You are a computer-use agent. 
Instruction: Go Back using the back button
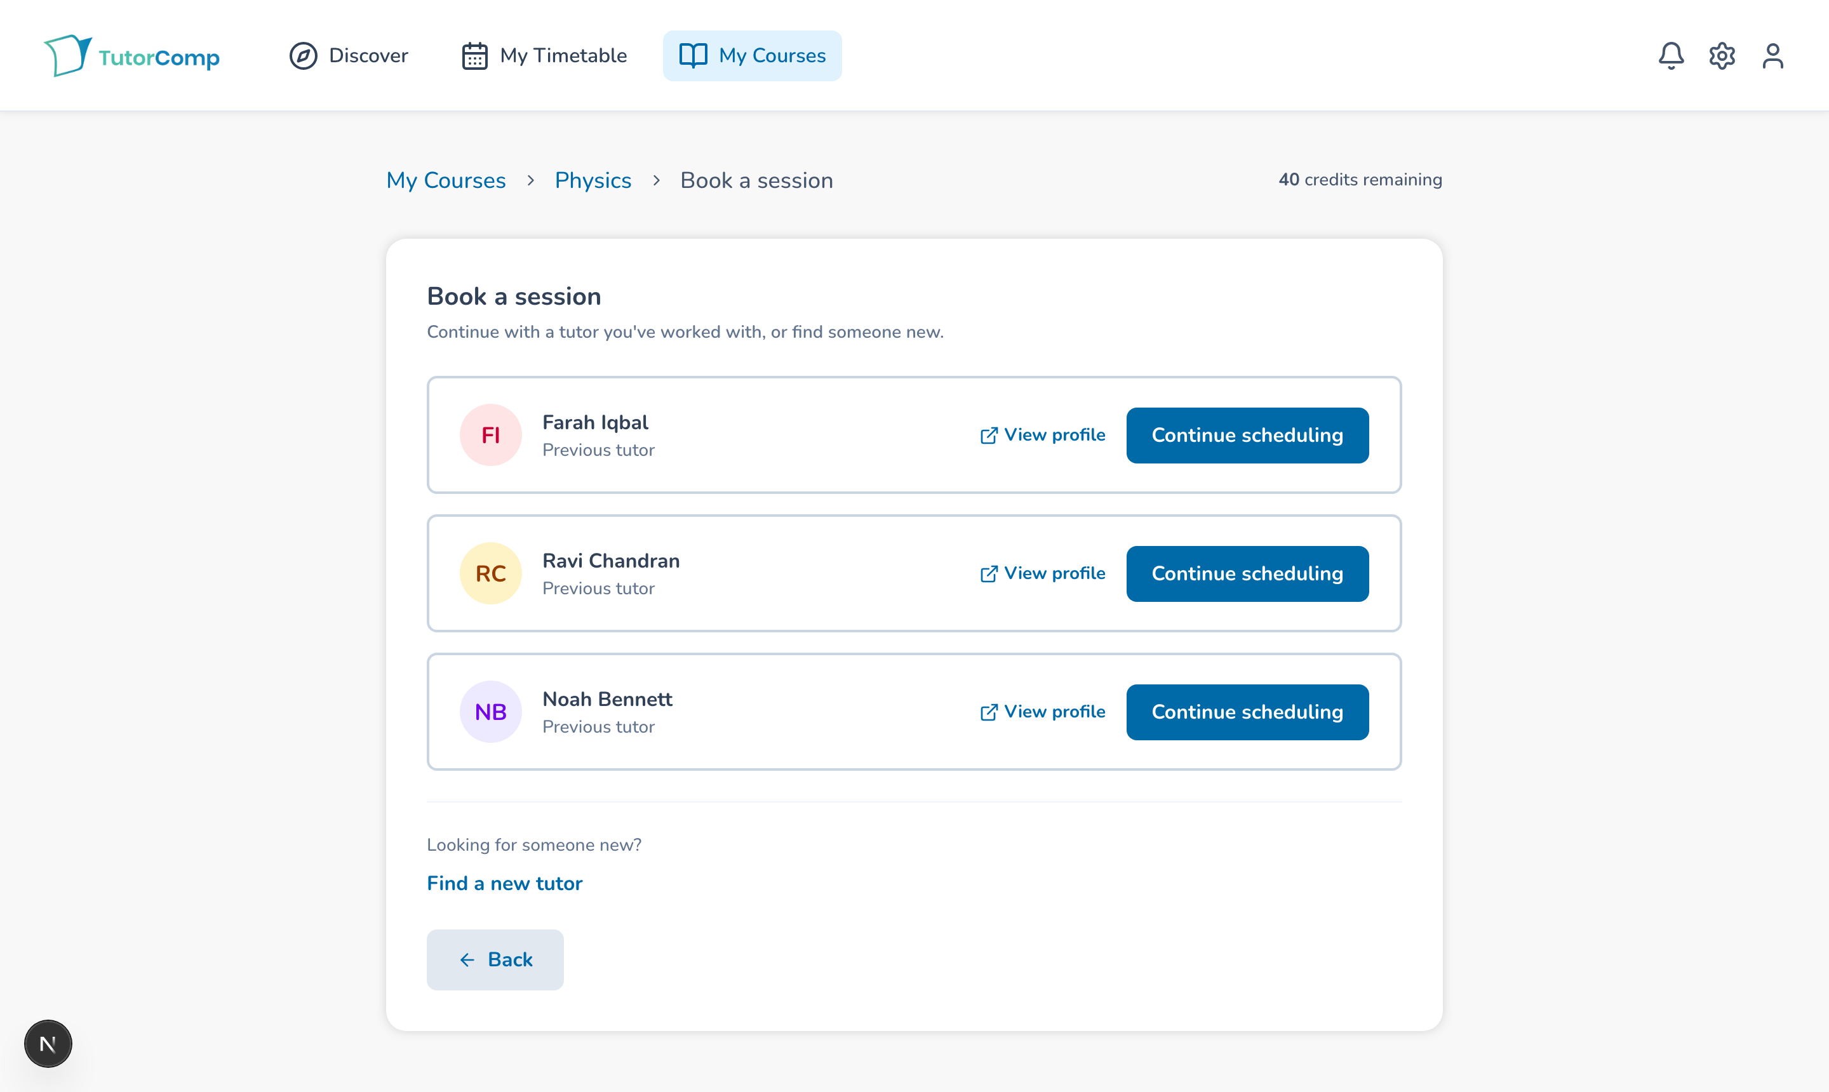[x=495, y=959]
